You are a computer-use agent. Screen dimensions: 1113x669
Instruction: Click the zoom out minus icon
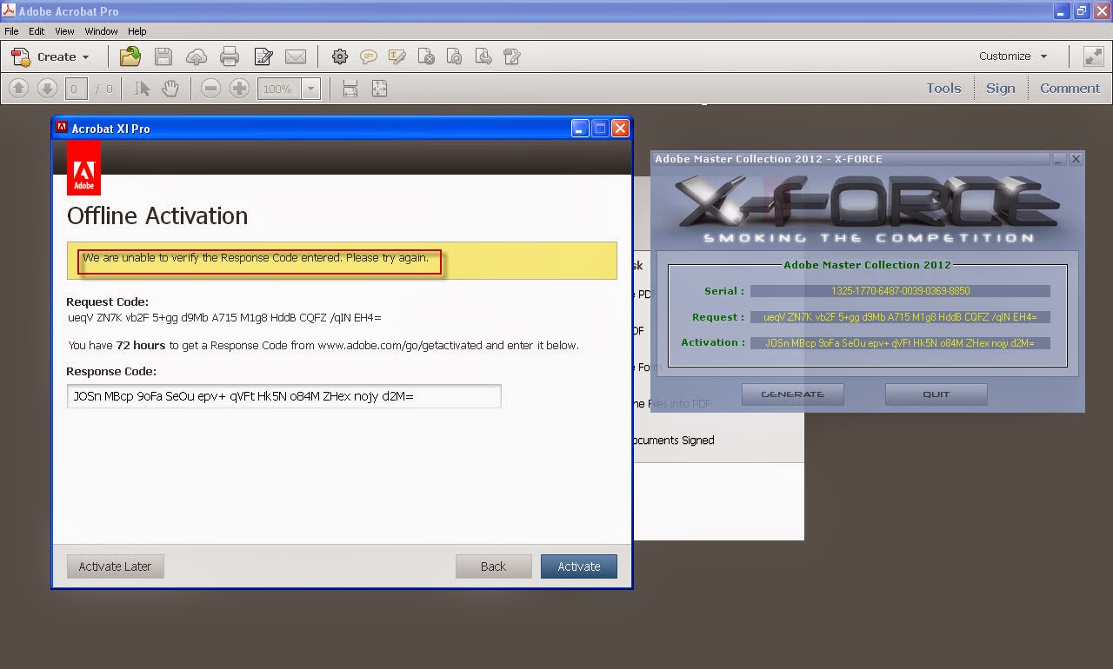click(210, 88)
